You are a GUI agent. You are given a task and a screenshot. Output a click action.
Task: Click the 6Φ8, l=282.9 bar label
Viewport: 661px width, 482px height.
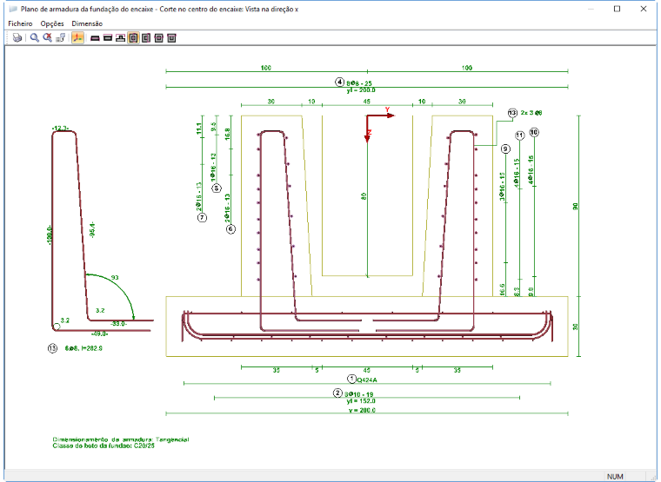click(83, 348)
